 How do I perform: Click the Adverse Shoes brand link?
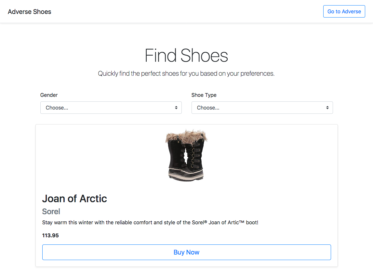tap(30, 12)
